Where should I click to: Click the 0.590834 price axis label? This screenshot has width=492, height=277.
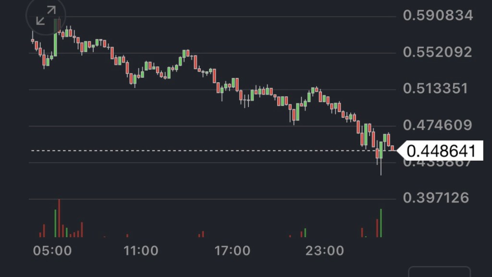(438, 15)
